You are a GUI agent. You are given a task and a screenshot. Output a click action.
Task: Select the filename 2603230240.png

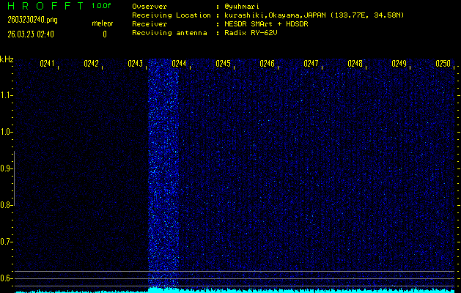(33, 20)
